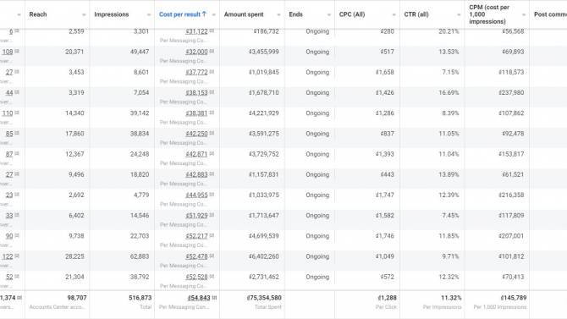Click the CTR (all) header label

pyautogui.click(x=416, y=14)
